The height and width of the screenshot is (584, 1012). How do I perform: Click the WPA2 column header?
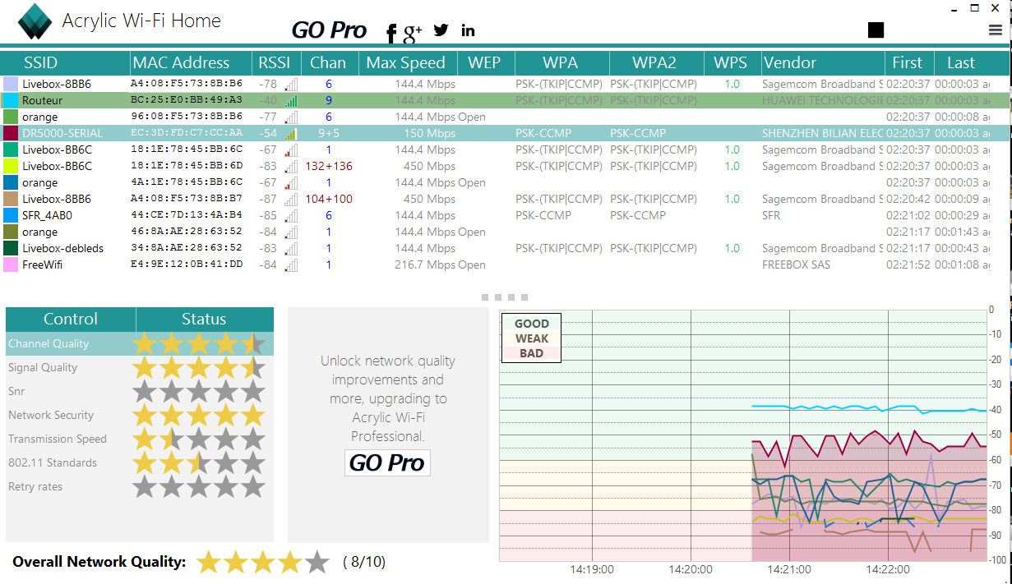[657, 63]
